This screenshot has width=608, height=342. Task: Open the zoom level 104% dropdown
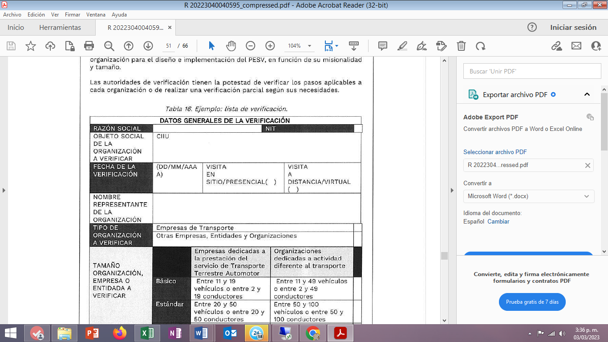click(310, 46)
